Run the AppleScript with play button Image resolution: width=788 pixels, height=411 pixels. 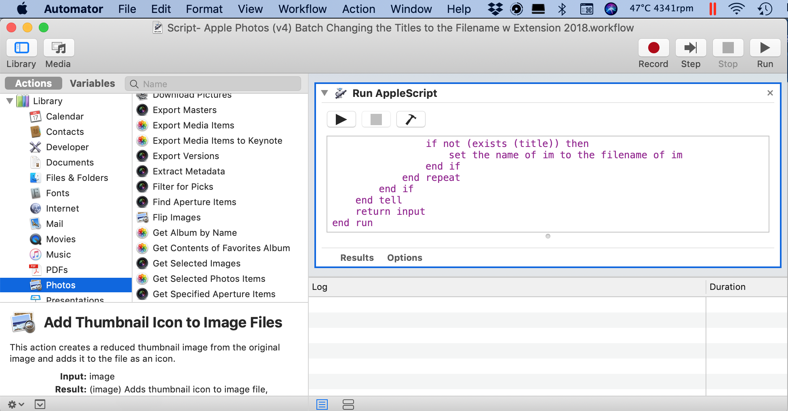341,120
